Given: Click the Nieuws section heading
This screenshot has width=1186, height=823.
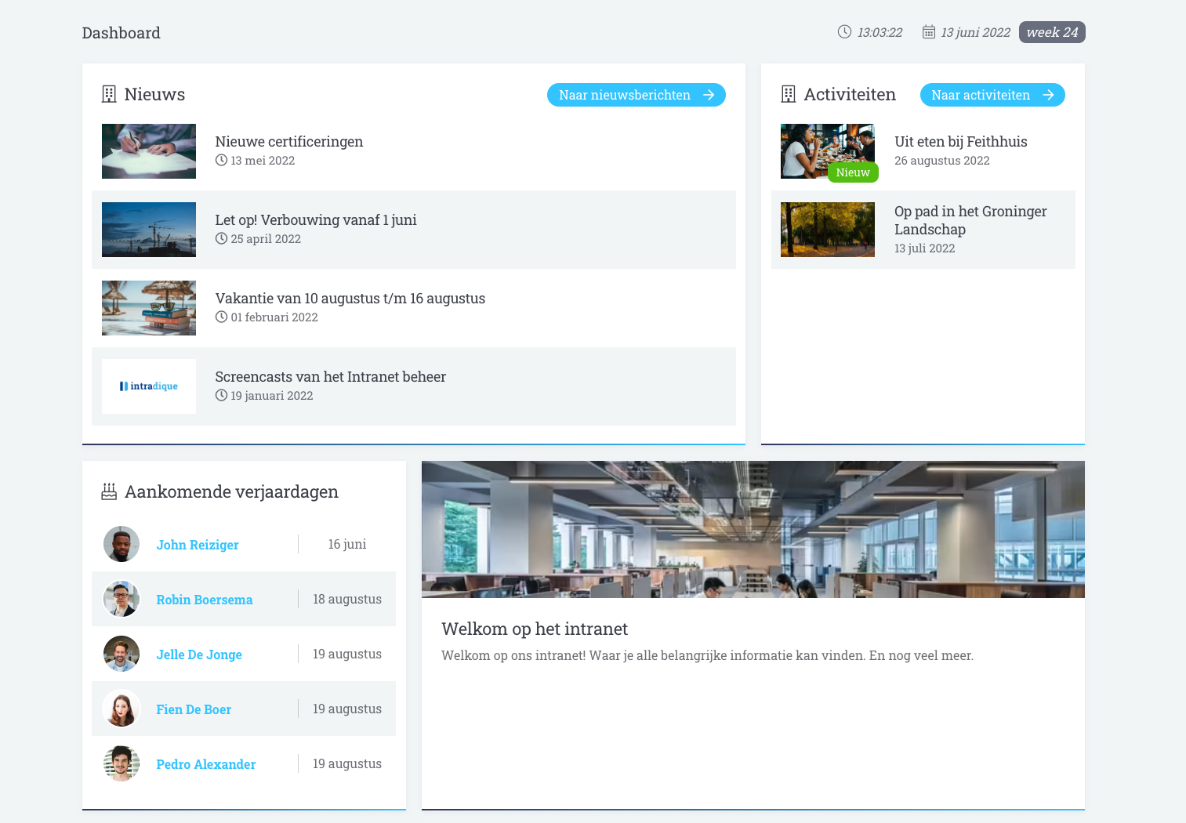Looking at the screenshot, I should (x=154, y=94).
